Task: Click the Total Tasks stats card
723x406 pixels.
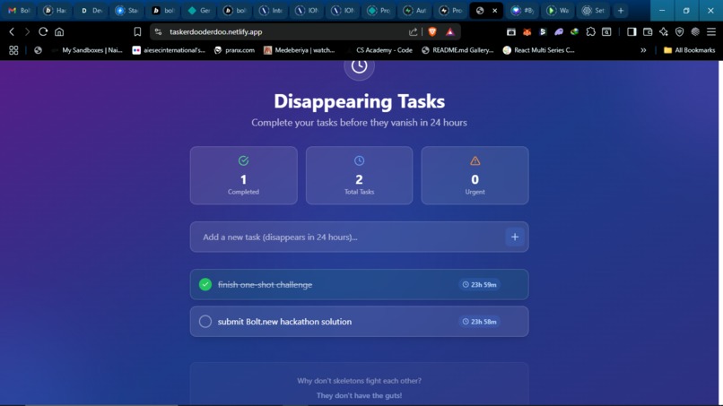Action: click(x=359, y=175)
